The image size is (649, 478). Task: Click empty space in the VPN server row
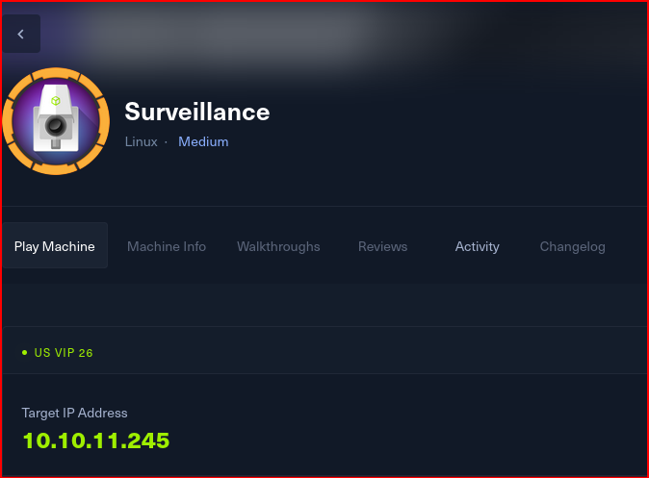(x=385, y=353)
